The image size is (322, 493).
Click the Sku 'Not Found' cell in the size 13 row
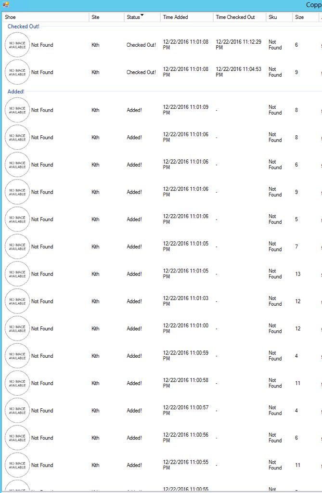275,274
